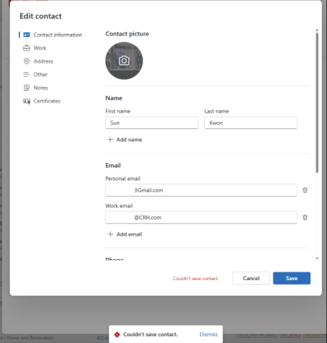Click the Last name field
Image resolution: width=327 pixels, height=343 pixels.
(x=251, y=123)
